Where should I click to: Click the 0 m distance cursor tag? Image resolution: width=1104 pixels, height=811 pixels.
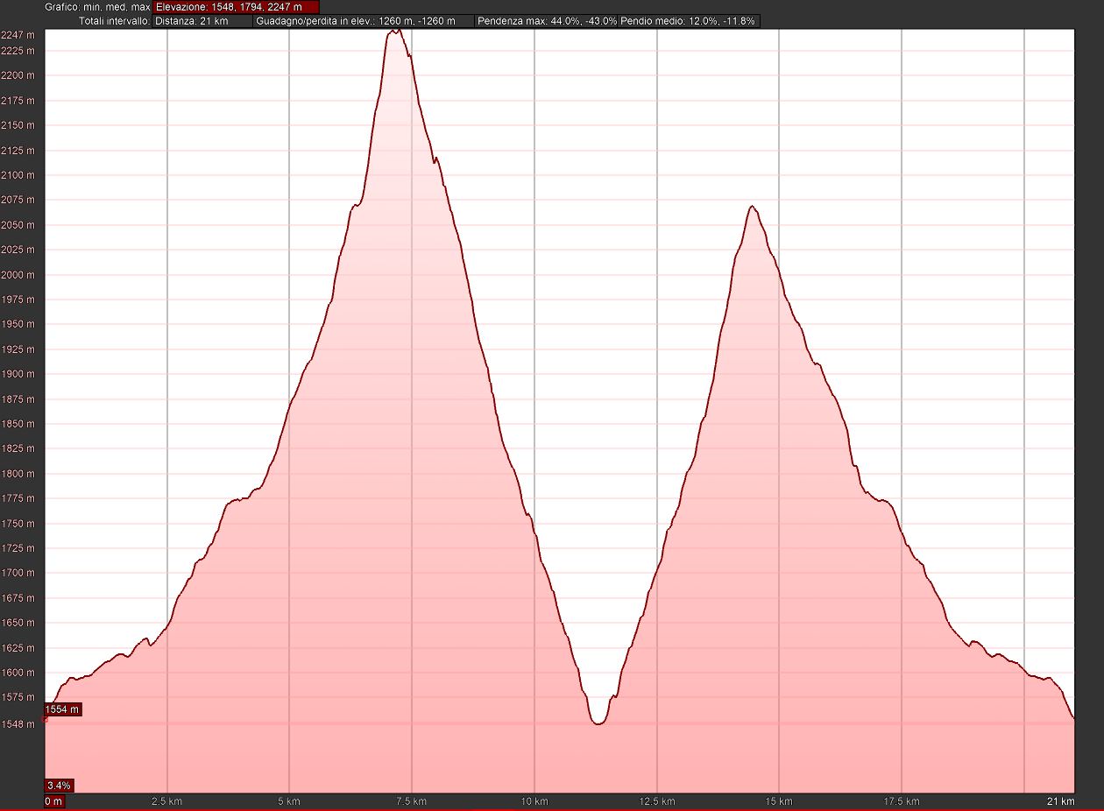point(54,801)
